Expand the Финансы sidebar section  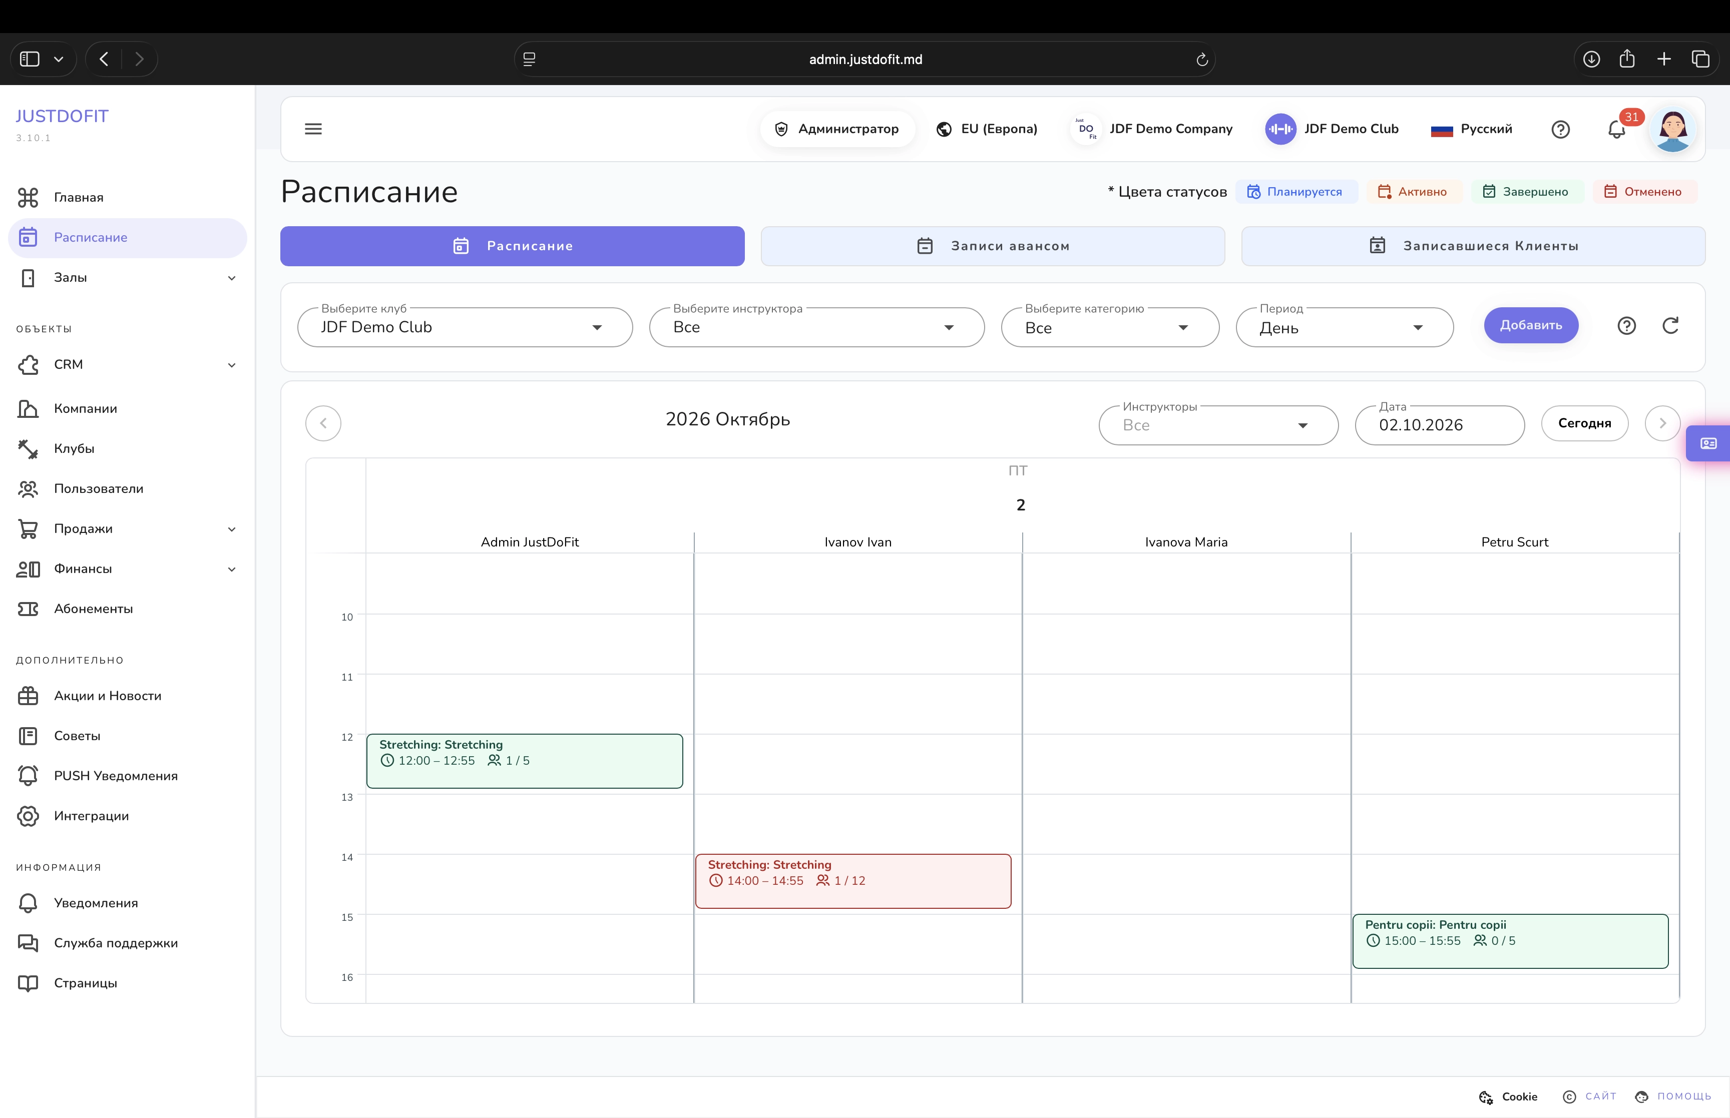point(127,569)
